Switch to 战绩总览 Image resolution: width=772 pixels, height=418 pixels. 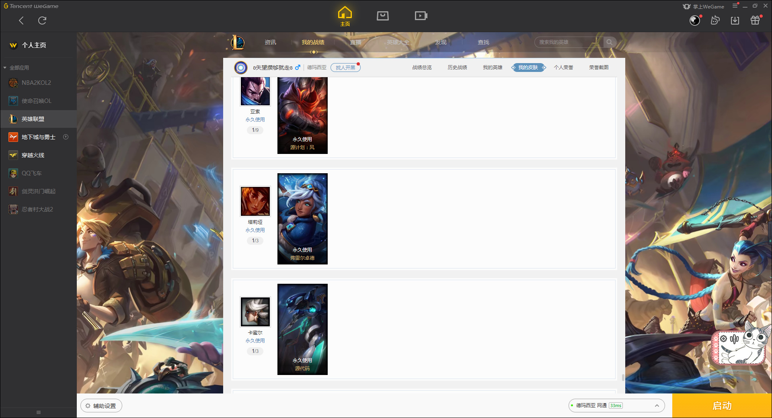(422, 68)
